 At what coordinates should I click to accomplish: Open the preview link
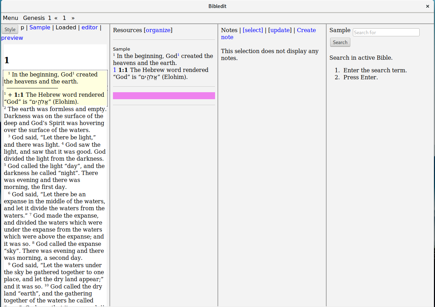click(12, 38)
